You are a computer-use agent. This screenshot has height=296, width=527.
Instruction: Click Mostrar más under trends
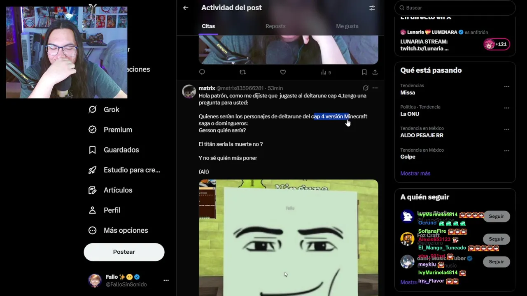tap(415, 173)
